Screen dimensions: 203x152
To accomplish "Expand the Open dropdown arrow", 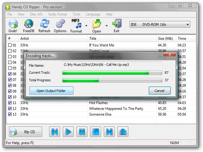I will (107, 25).
